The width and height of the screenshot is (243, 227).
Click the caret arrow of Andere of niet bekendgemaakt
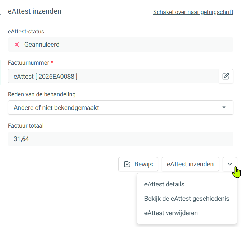coord(224,107)
